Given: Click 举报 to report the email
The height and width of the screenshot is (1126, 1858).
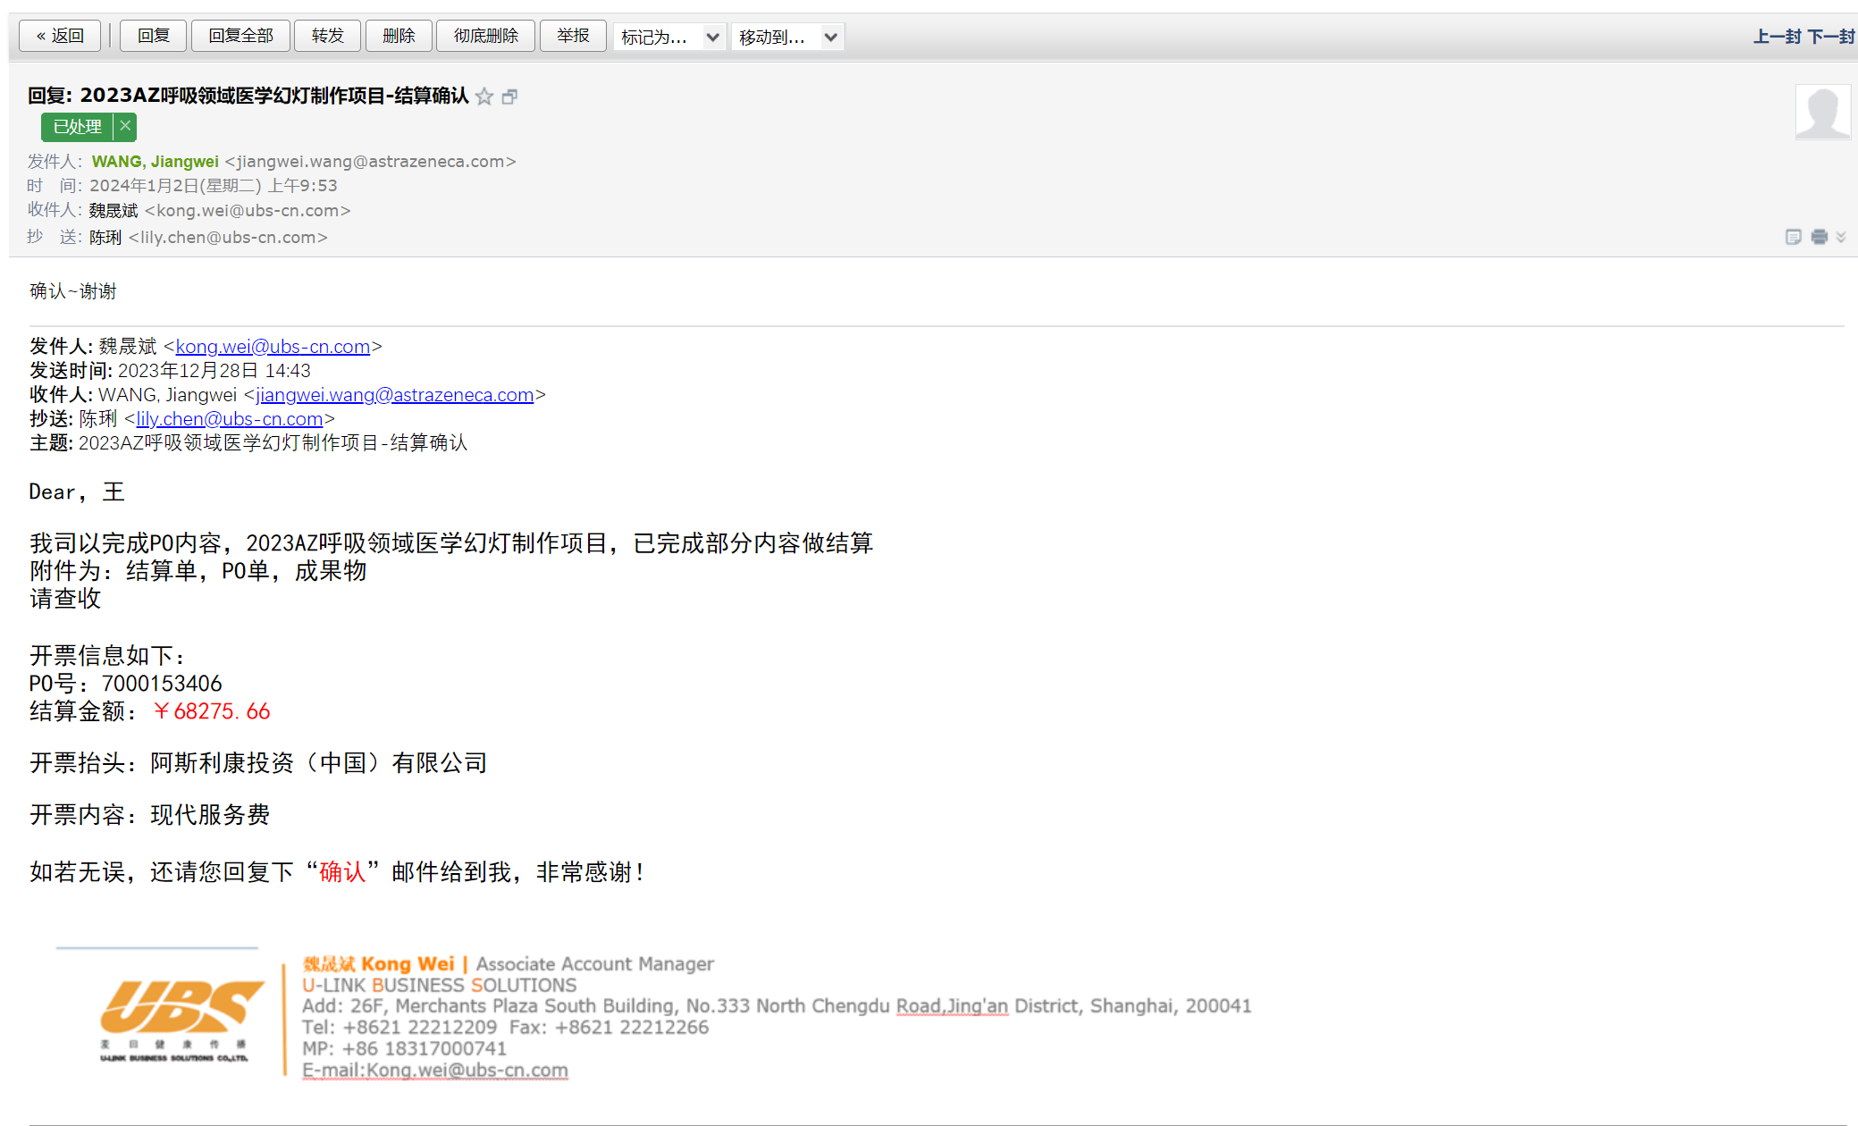Looking at the screenshot, I should tap(573, 36).
